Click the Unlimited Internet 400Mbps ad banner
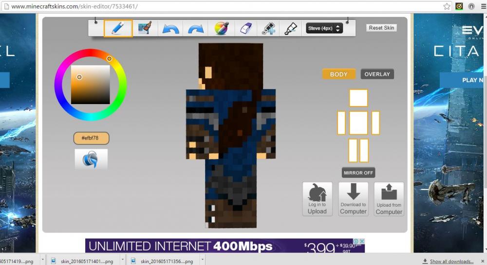Image resolution: width=487 pixels, height=265 pixels. point(225,246)
